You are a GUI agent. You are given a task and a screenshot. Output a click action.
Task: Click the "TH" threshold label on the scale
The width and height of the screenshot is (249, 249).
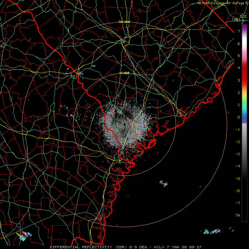click(x=238, y=215)
